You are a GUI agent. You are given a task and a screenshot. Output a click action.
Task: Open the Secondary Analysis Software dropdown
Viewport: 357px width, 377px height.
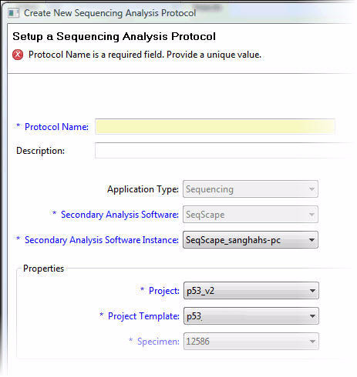coord(251,215)
